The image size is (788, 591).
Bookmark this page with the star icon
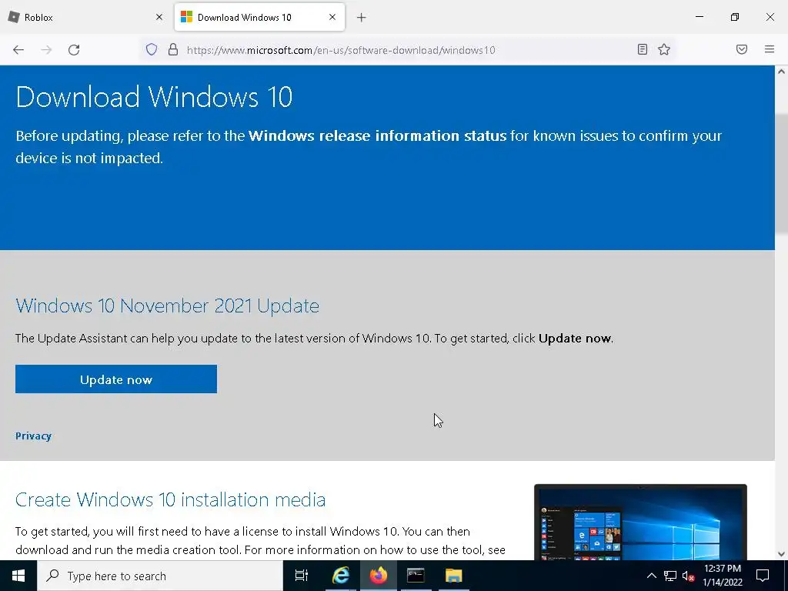tap(664, 49)
